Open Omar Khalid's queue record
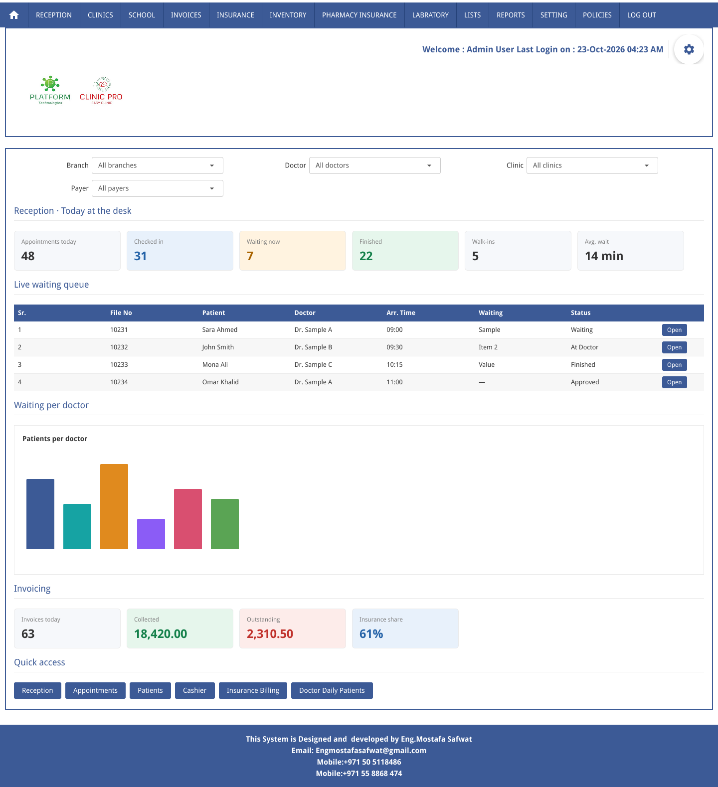Viewport: 718px width, 787px height. click(x=675, y=382)
